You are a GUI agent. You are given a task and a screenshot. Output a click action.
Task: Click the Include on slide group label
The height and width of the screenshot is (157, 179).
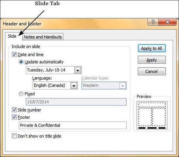pyautogui.click(x=26, y=47)
